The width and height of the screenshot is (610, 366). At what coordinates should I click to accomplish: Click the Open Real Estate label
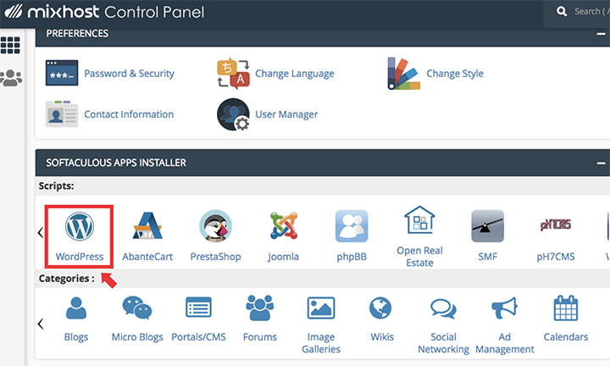(x=419, y=257)
